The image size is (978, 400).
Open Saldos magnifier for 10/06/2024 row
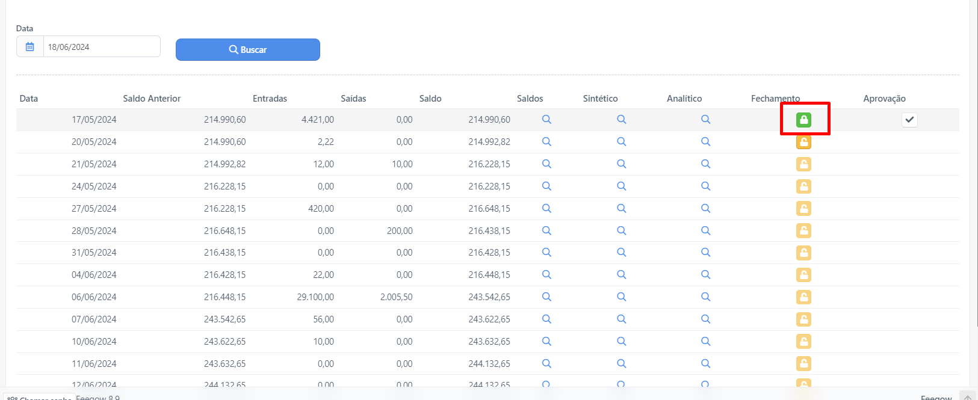546,341
